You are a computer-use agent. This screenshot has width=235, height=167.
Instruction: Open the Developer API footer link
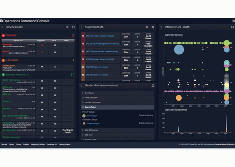click(x=52, y=144)
